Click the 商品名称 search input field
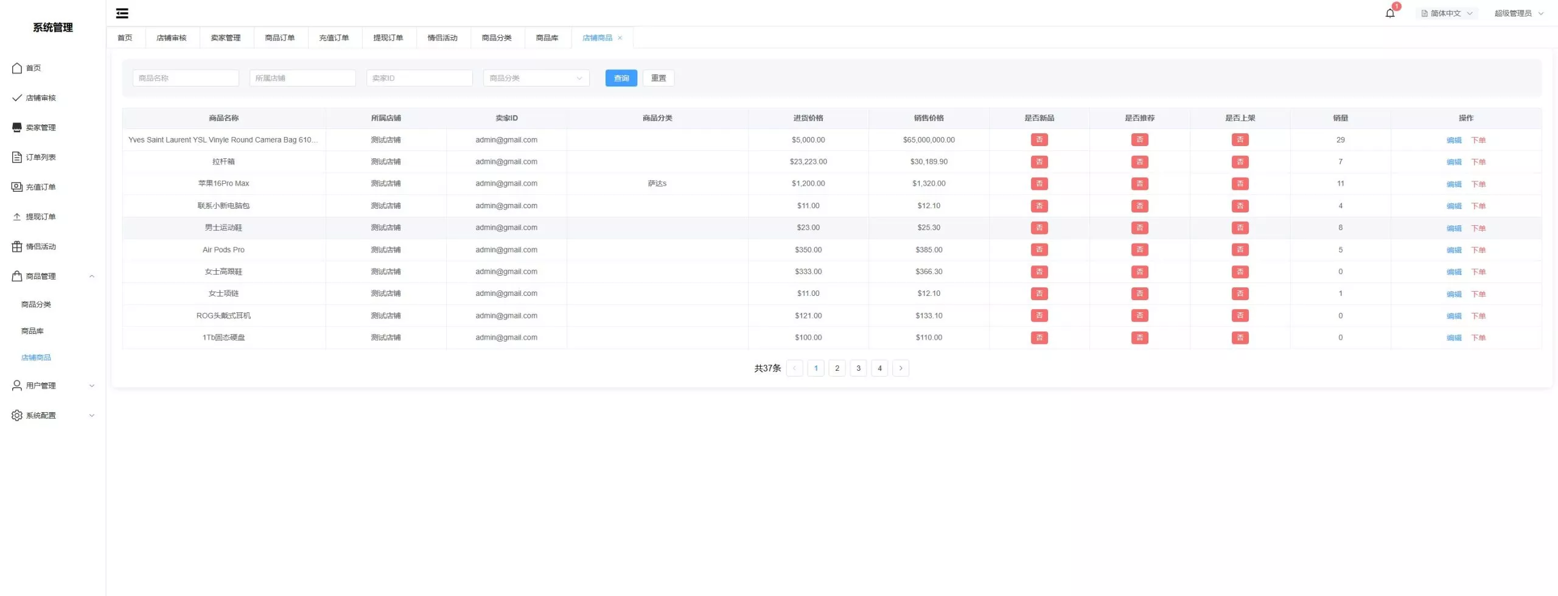The height and width of the screenshot is (596, 1558). pos(186,78)
